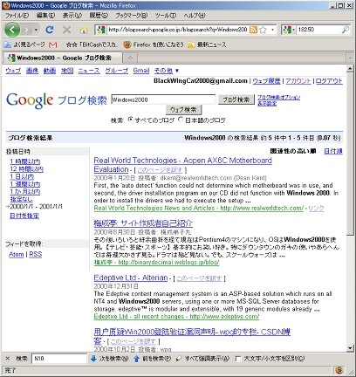
Task: Open the RSS feed link
Action: (36, 254)
